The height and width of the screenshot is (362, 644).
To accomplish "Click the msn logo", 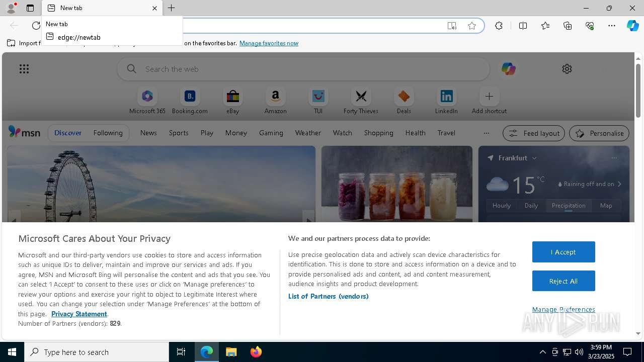I will [24, 132].
